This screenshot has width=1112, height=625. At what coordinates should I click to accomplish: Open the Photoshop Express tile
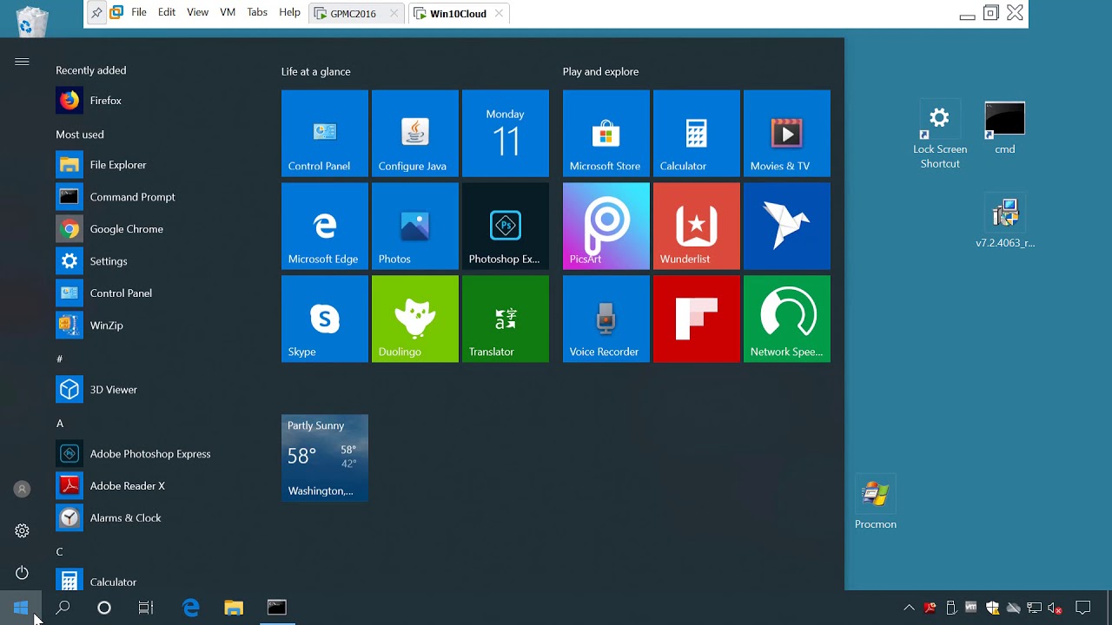(505, 226)
